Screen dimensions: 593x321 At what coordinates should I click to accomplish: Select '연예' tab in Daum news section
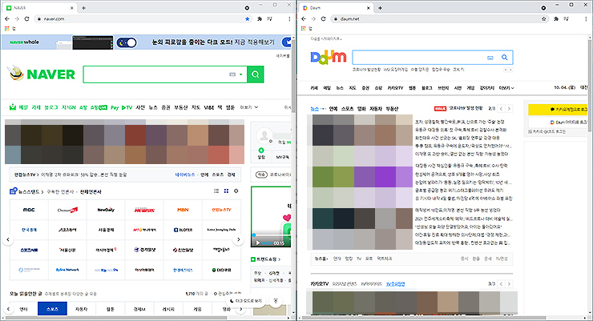333,109
